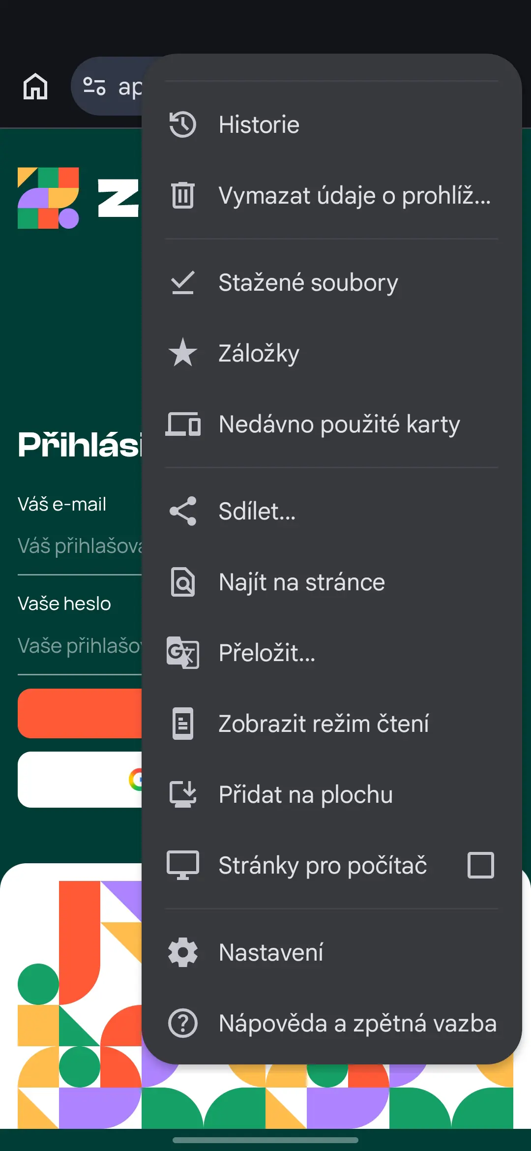
Task: Tap the help question mark icon
Action: pyautogui.click(x=183, y=1023)
